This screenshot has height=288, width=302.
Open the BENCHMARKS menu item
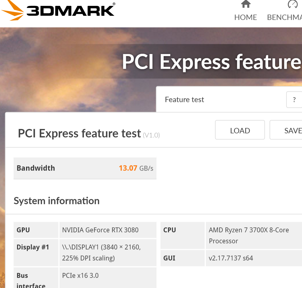tap(284, 17)
